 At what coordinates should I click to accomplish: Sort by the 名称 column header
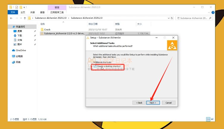click(43, 24)
